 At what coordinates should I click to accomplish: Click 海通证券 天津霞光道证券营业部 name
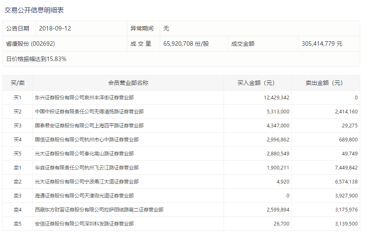coord(84,196)
